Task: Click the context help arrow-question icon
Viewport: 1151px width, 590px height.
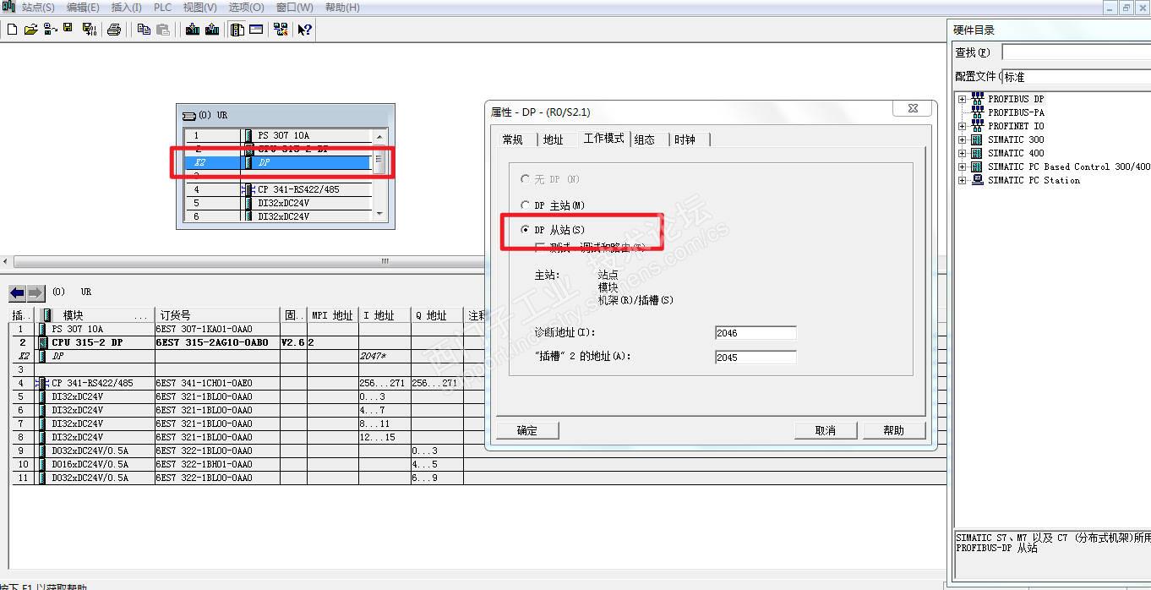Action: 304,30
